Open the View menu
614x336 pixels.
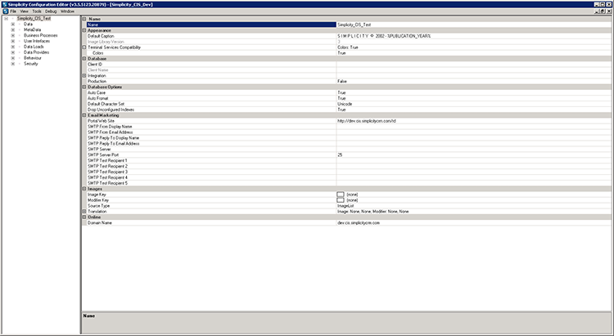pyautogui.click(x=25, y=11)
